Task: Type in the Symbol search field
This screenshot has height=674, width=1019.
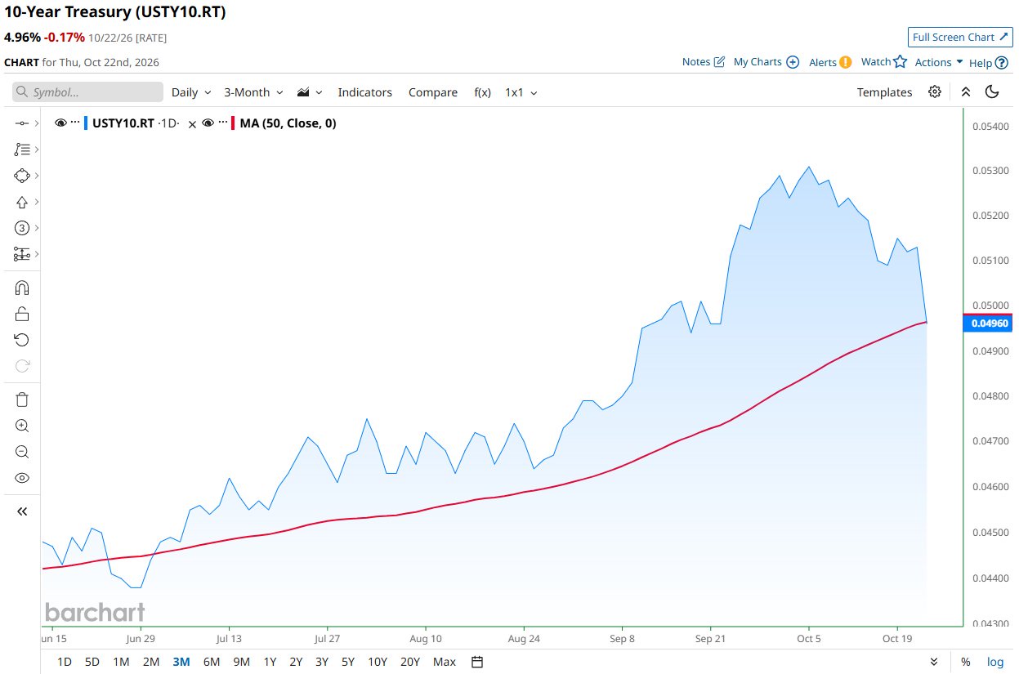Action: 87,92
